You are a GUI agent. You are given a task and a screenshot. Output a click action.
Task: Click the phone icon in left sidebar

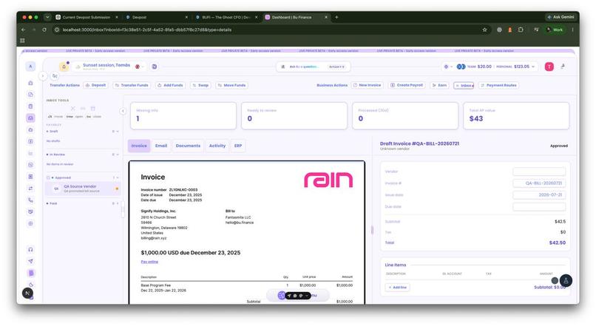click(x=30, y=200)
